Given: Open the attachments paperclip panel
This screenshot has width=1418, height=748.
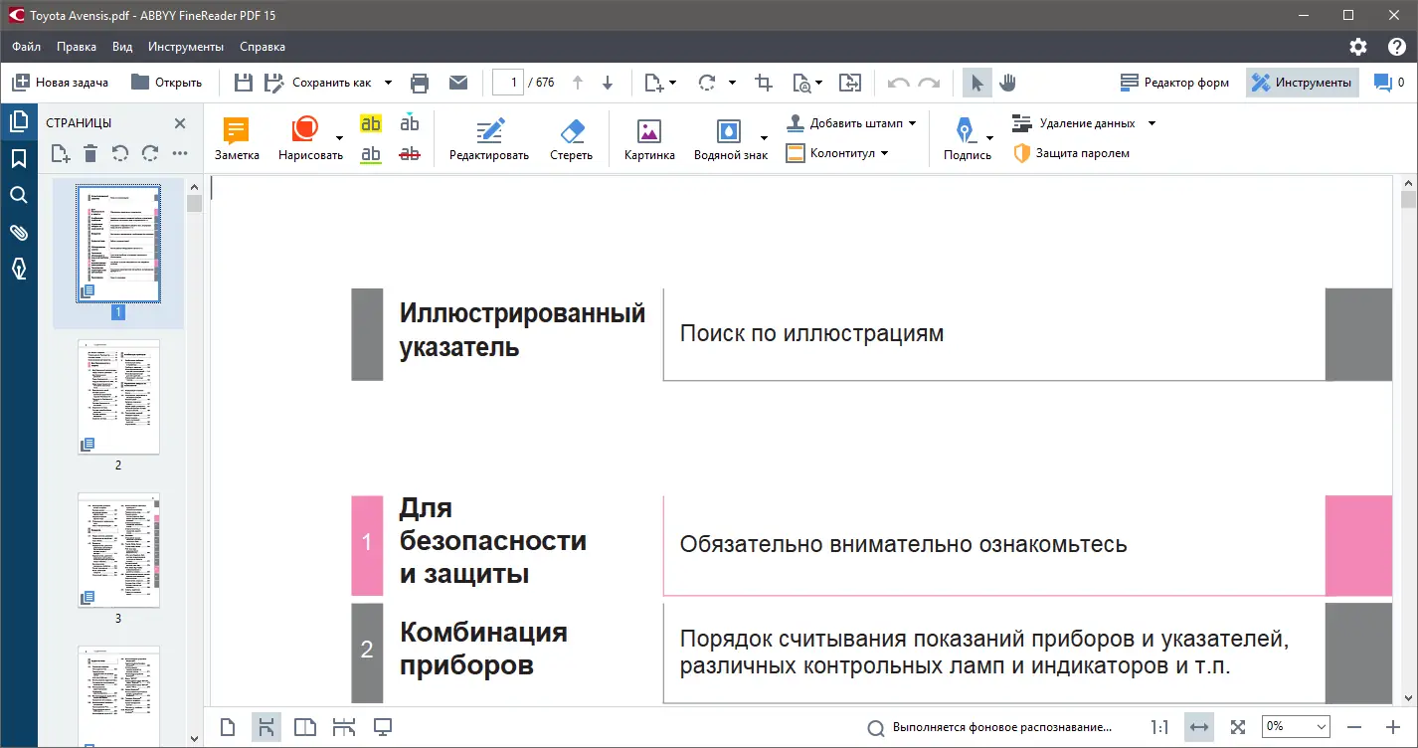Looking at the screenshot, I should [x=19, y=232].
